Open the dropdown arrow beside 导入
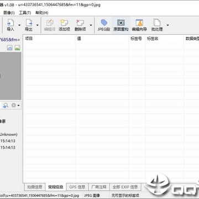 tap(19, 25)
